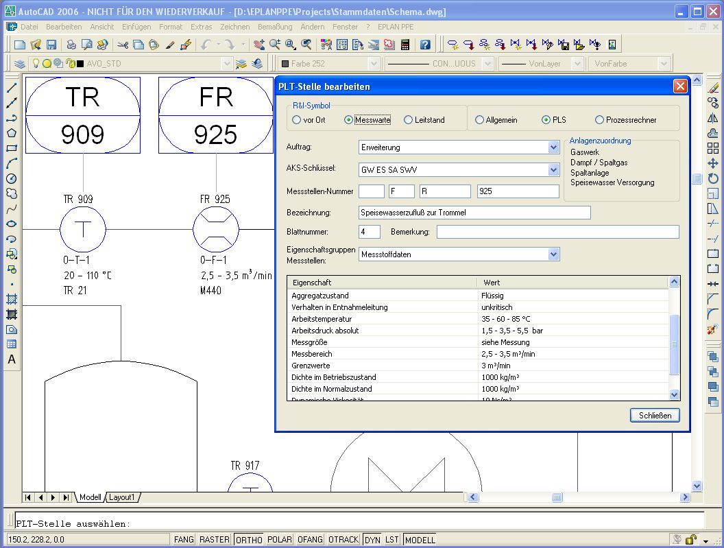
Task: Click the Farbe 252 color swatch
Action: [x=286, y=64]
